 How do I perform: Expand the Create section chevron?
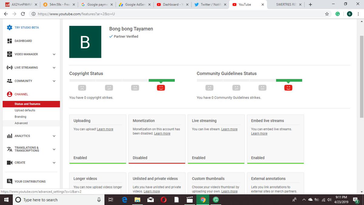(54, 163)
